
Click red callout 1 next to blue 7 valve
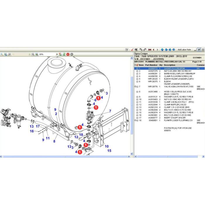click(x=96, y=107)
